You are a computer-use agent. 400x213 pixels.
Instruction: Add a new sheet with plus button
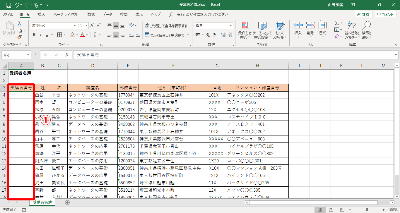click(67, 202)
